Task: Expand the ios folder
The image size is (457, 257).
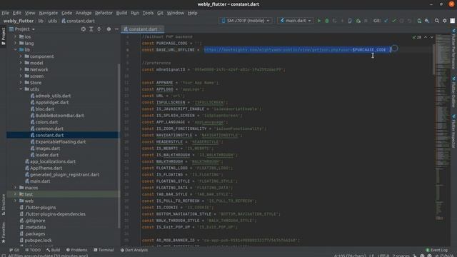Action: tap(16, 36)
